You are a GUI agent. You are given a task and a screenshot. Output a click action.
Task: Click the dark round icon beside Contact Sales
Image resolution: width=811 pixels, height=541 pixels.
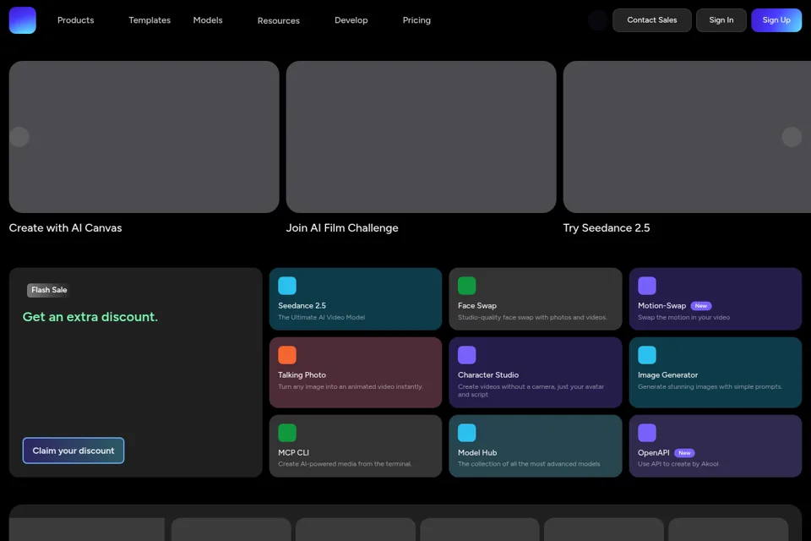point(598,20)
